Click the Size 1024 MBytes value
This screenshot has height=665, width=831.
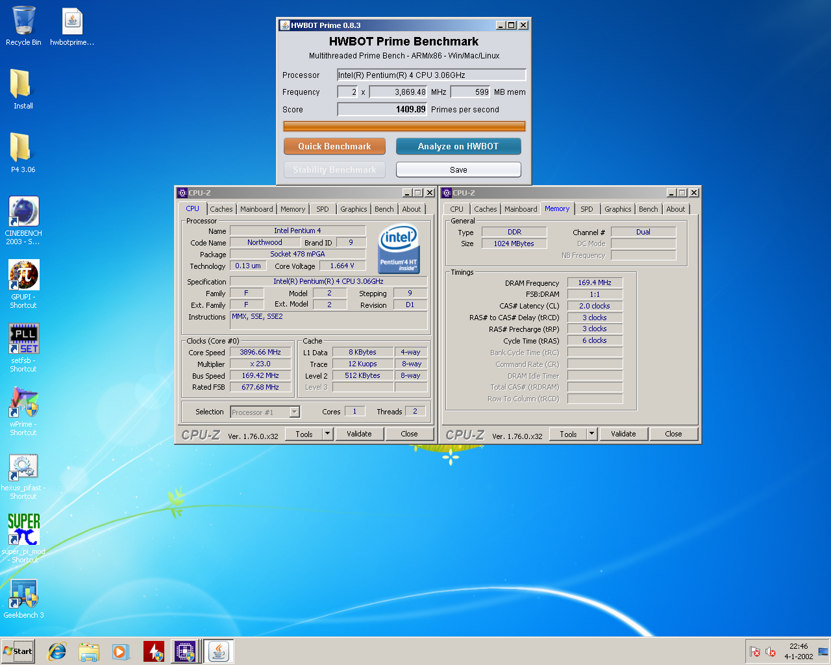514,244
